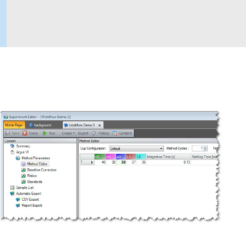Click the Export toolbar button
Screen dimensions: 246x225
[83, 133]
